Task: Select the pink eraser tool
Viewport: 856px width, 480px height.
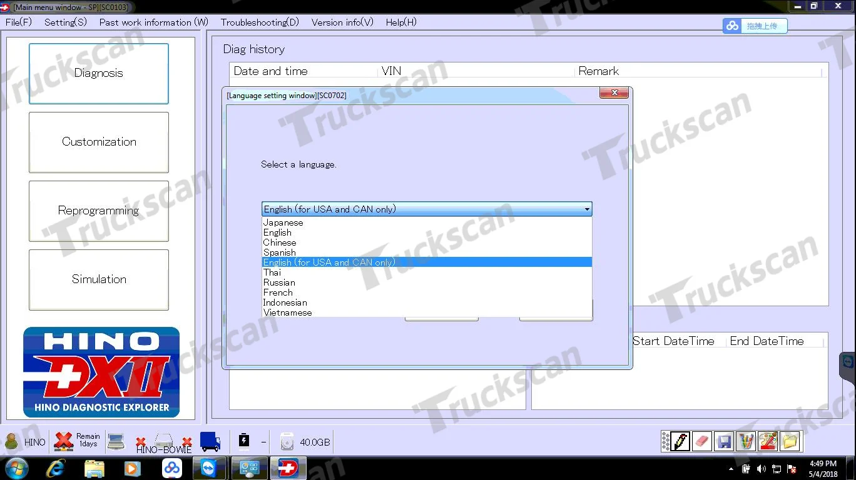Action: pyautogui.click(x=701, y=441)
